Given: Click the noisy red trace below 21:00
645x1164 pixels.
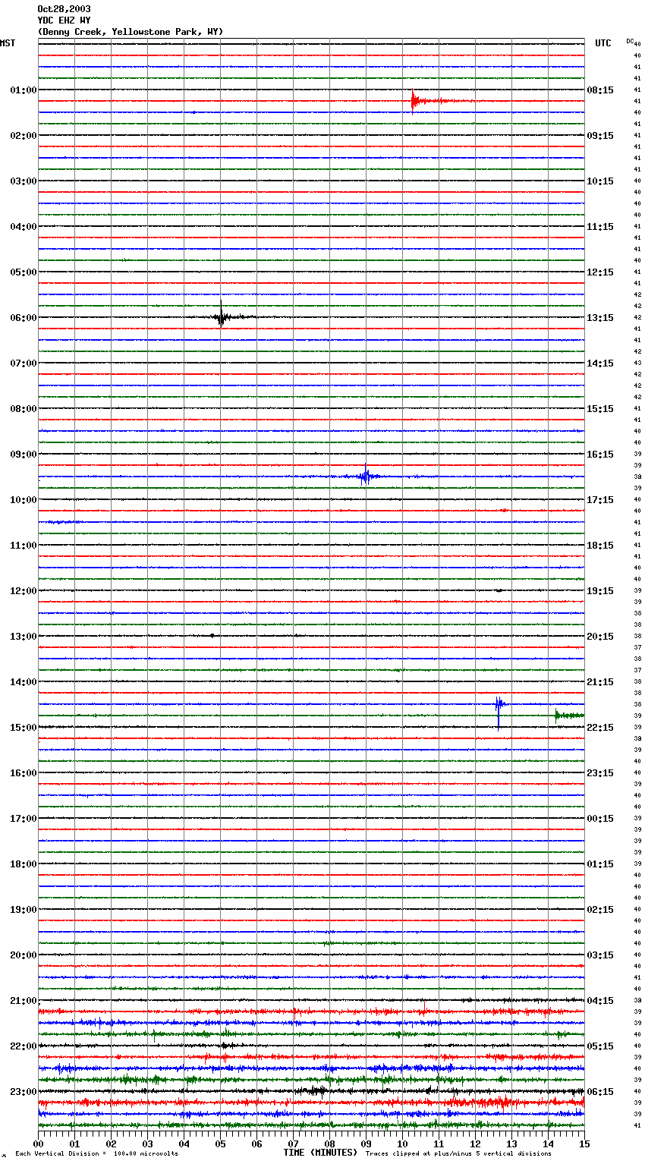Looking at the screenshot, I should pyautogui.click(x=311, y=1011).
